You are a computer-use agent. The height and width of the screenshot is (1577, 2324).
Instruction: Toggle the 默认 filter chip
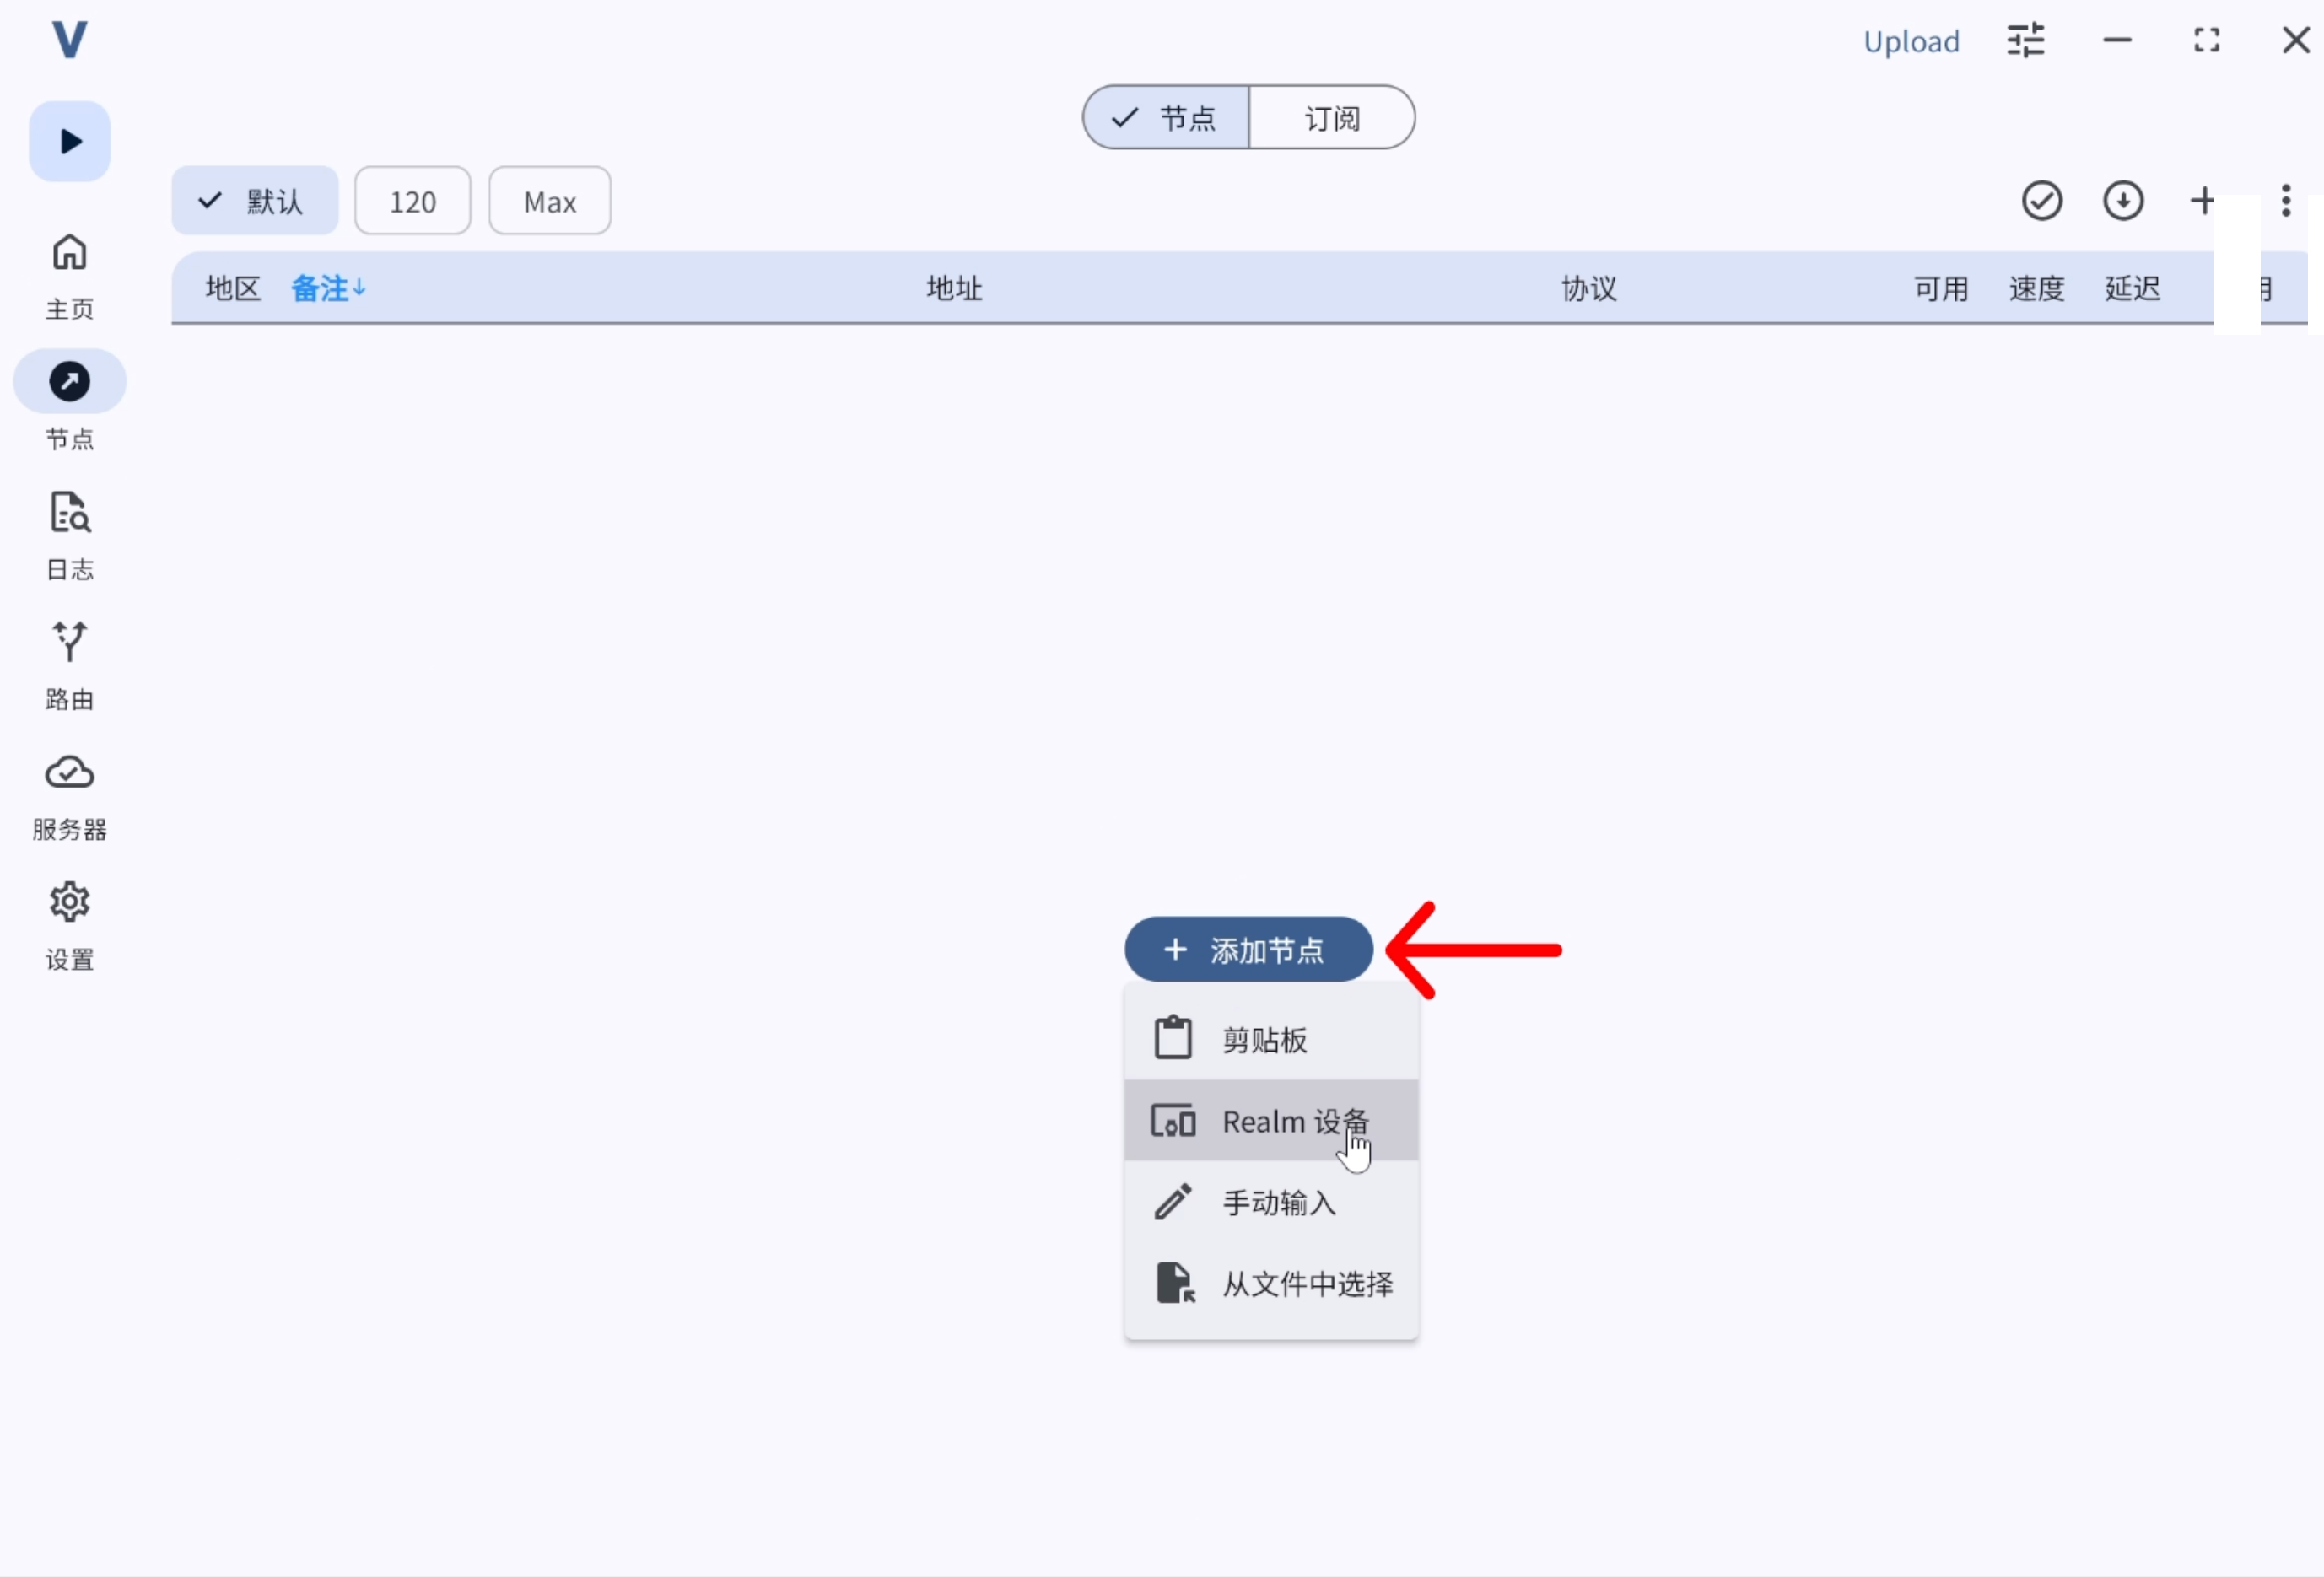coord(255,201)
